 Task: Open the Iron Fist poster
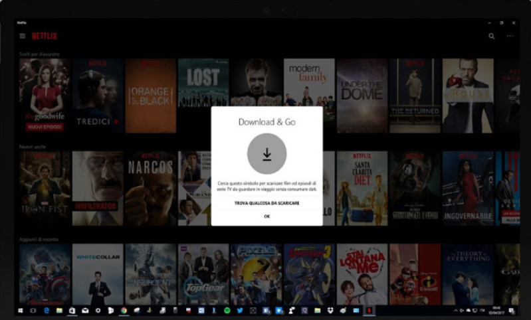tap(45, 189)
